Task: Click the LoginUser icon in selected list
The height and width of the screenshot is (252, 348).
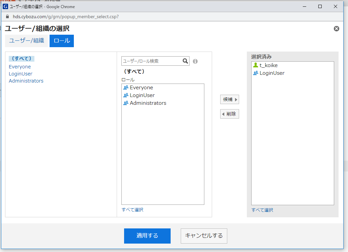Action: [256, 73]
